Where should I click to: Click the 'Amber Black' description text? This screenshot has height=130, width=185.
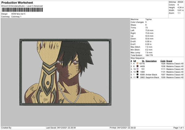(151, 75)
